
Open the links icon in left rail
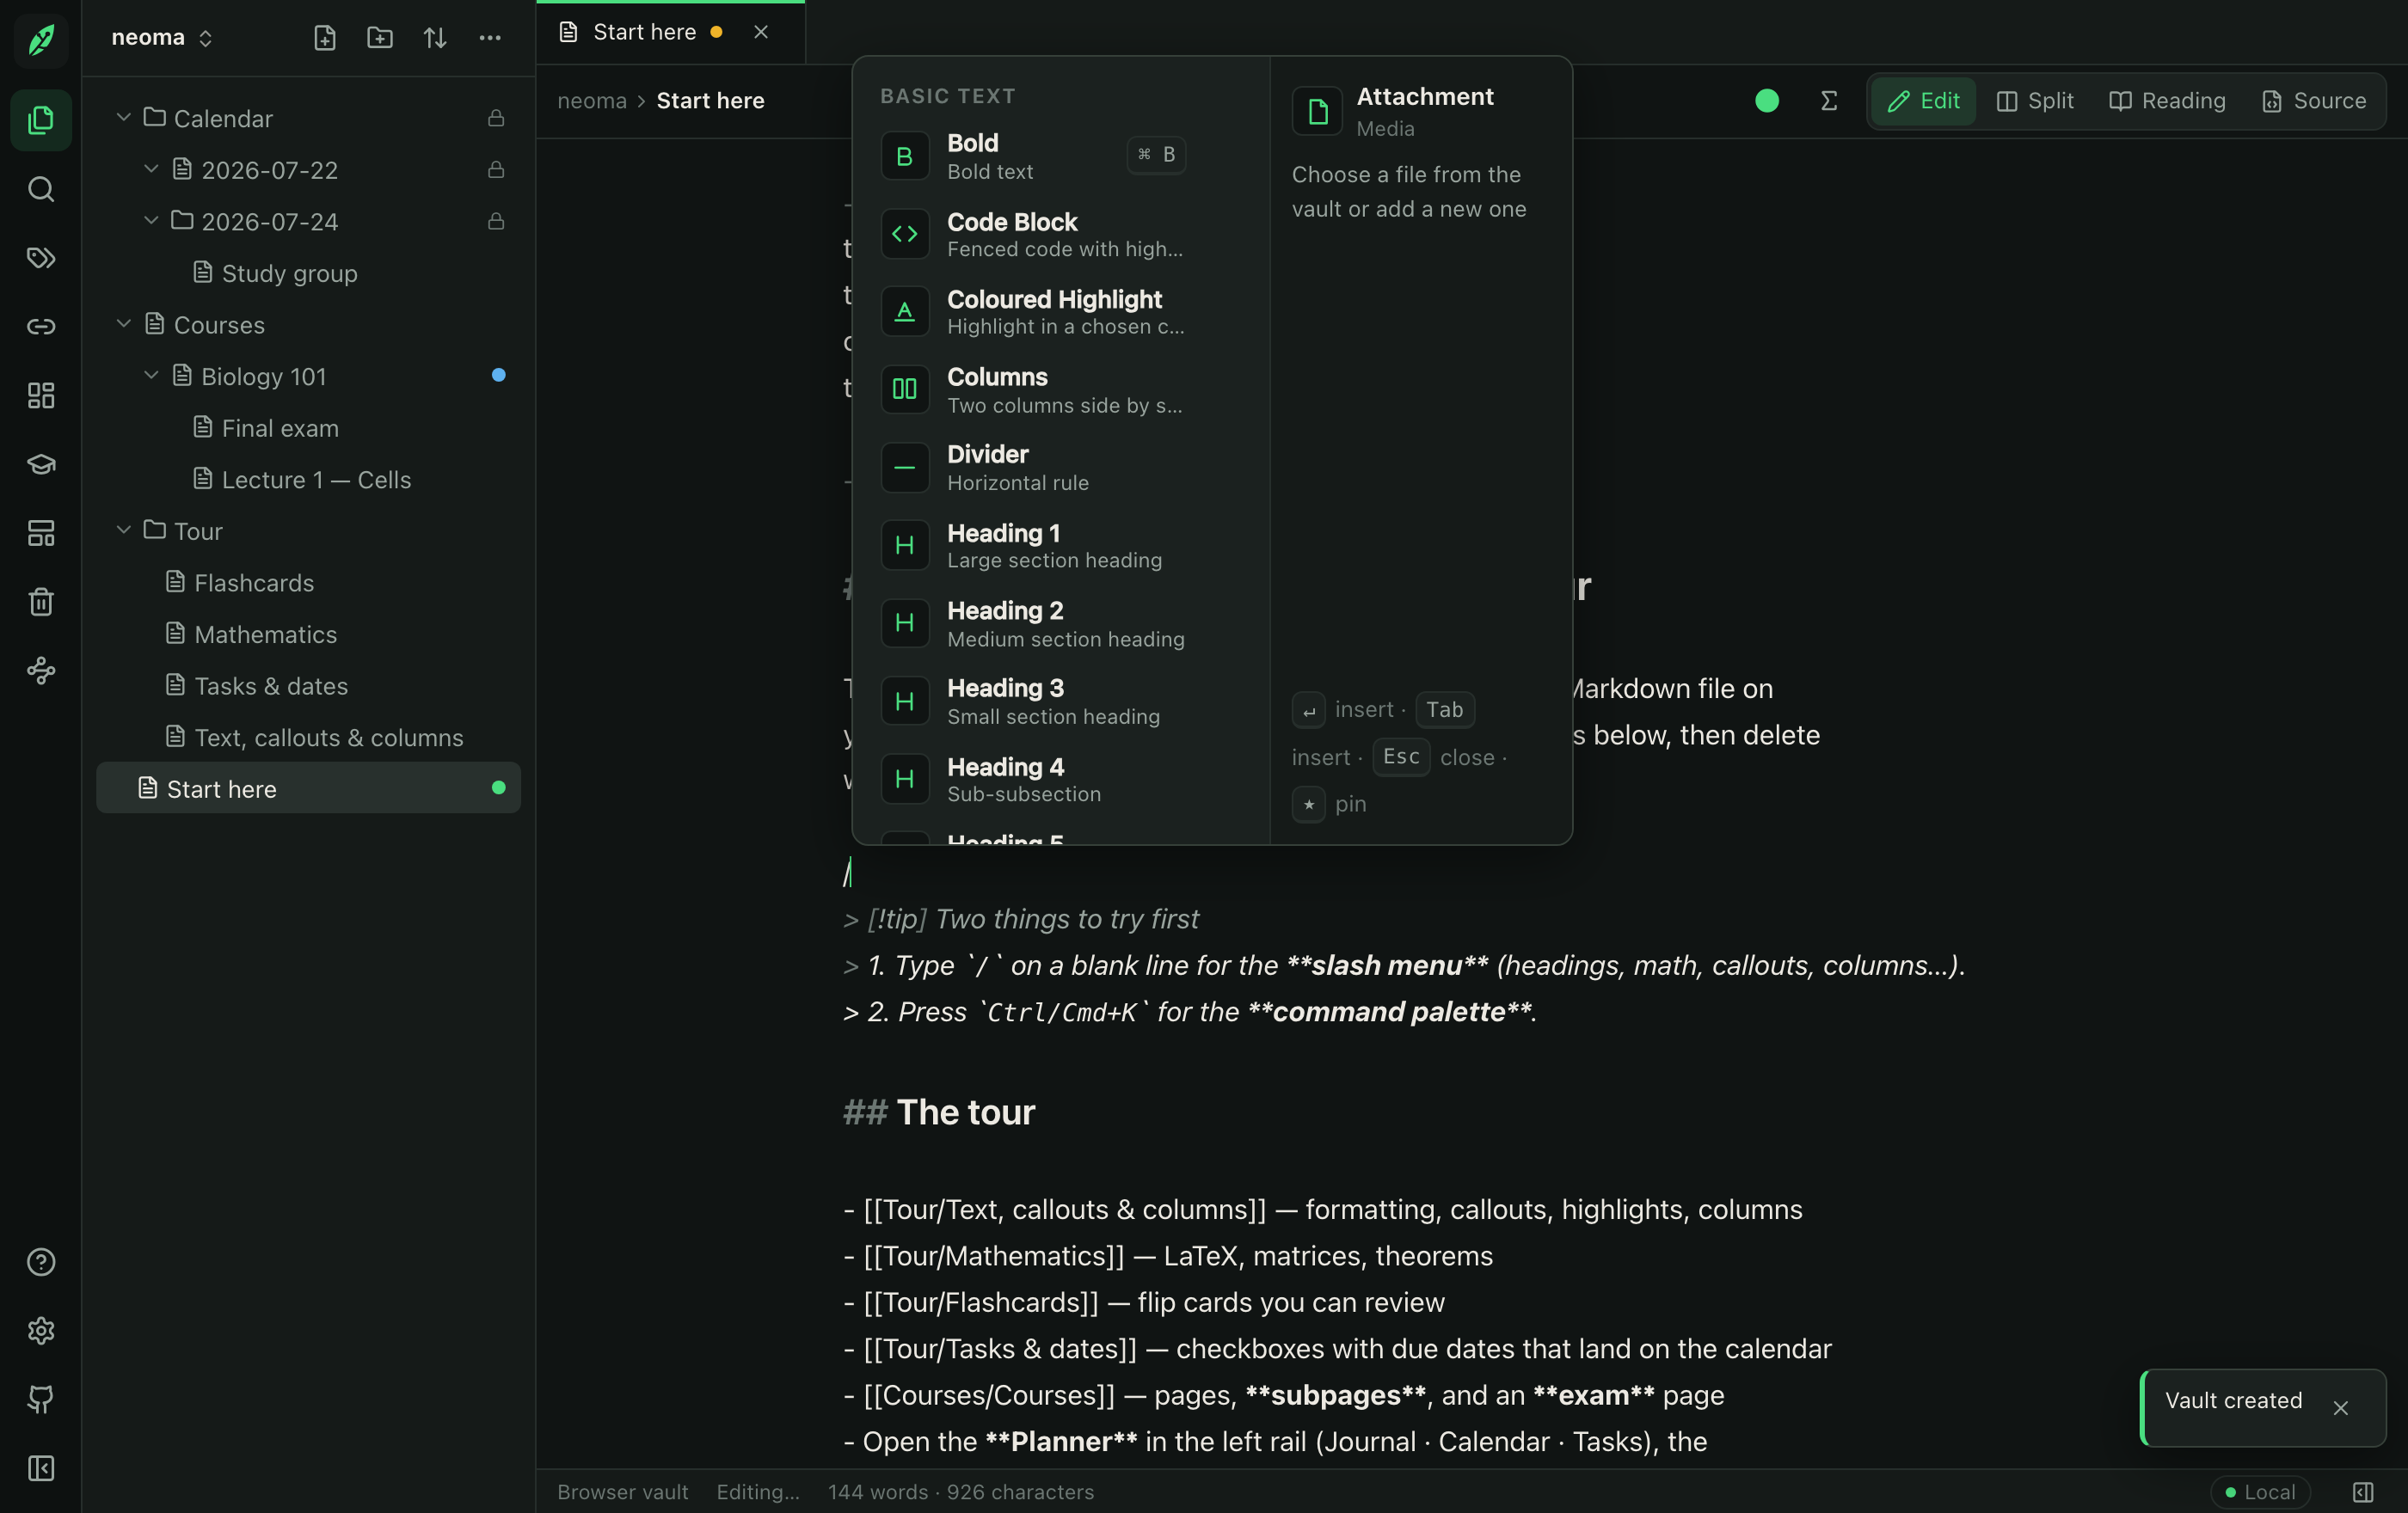click(x=41, y=327)
